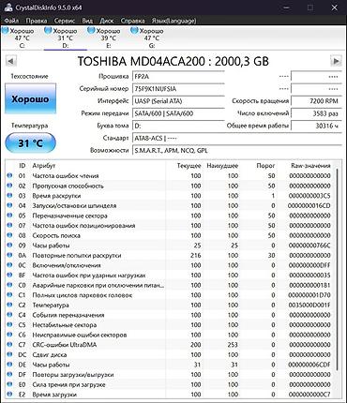The width and height of the screenshot is (347, 403).
Task: Click raw value 0035000D001F in temperature row
Action: [x=309, y=305]
